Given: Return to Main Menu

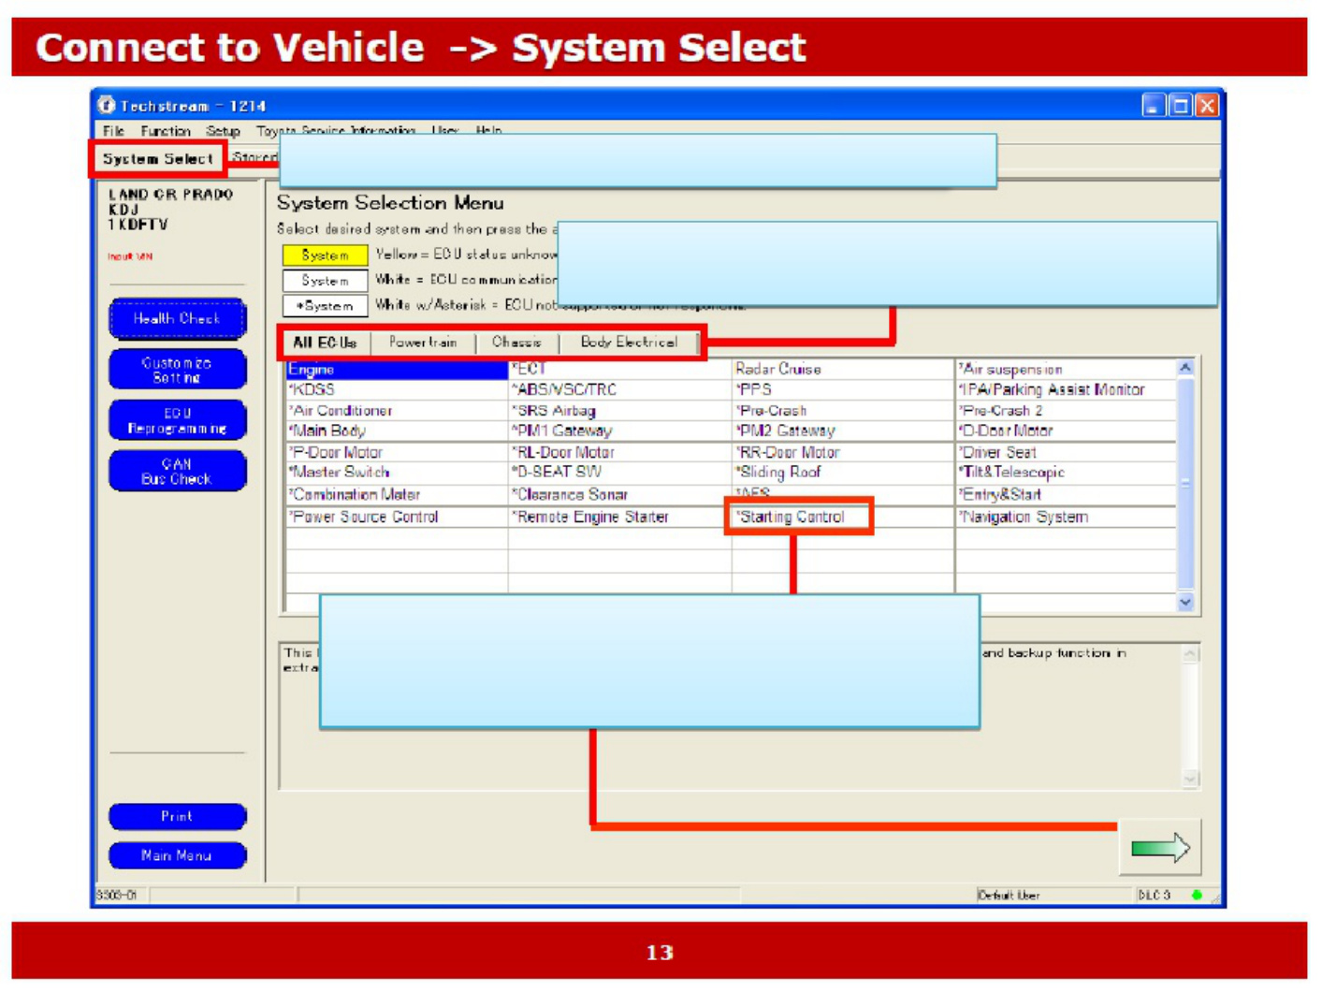Looking at the screenshot, I should pos(177,855).
